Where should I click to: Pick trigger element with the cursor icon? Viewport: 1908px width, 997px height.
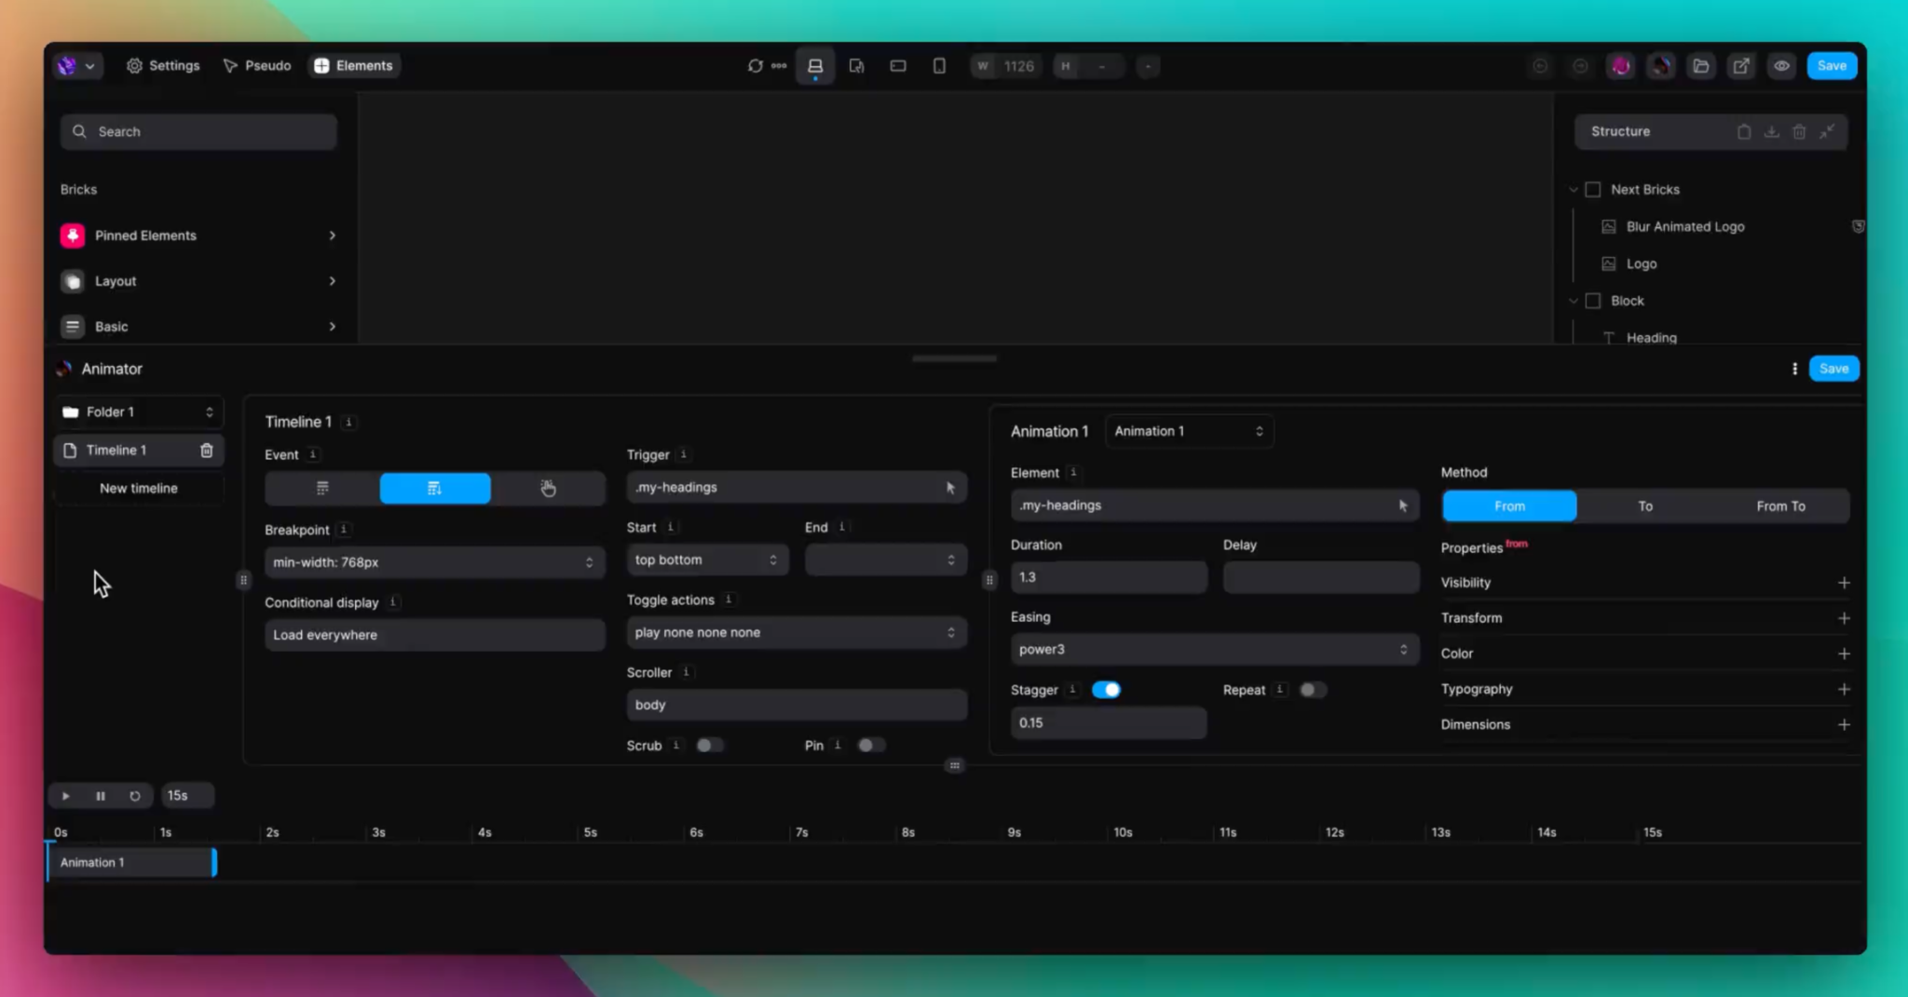[x=950, y=488]
